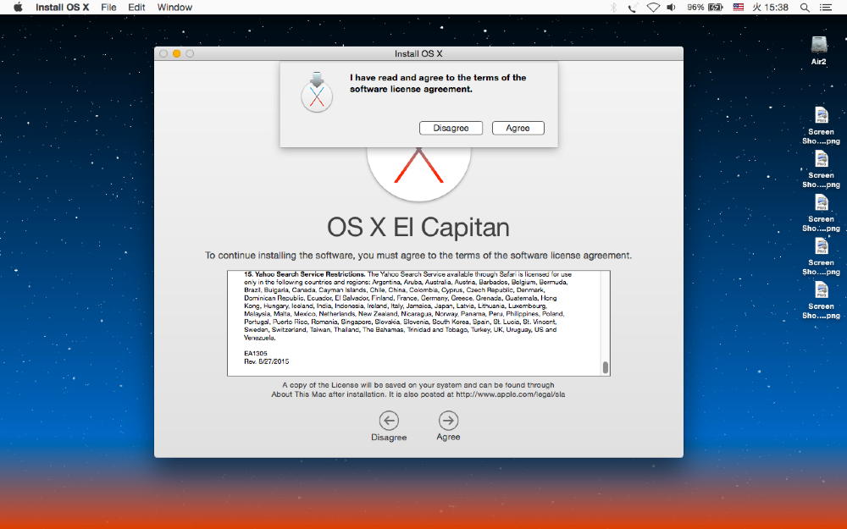The image size is (847, 529).
Task: Select the fourth Screen Shot png desktop file
Action: 821,246
